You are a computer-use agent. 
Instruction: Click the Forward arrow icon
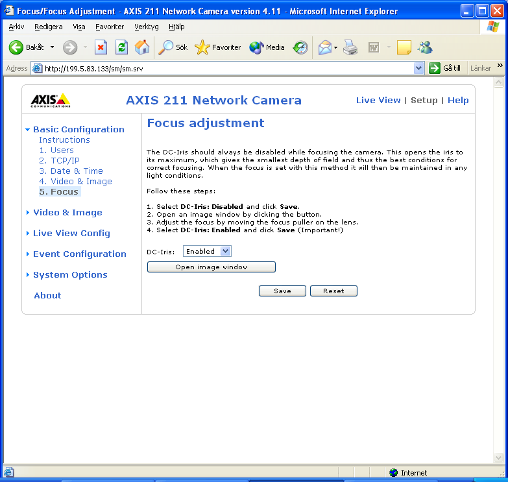(x=70, y=47)
